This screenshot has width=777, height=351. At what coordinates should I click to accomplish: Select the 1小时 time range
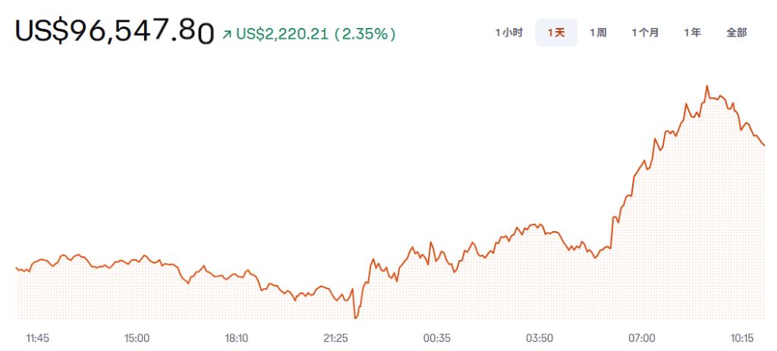pos(508,33)
